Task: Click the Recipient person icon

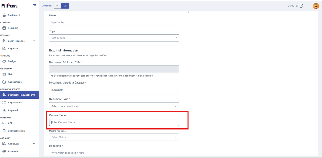Action: coord(4,28)
